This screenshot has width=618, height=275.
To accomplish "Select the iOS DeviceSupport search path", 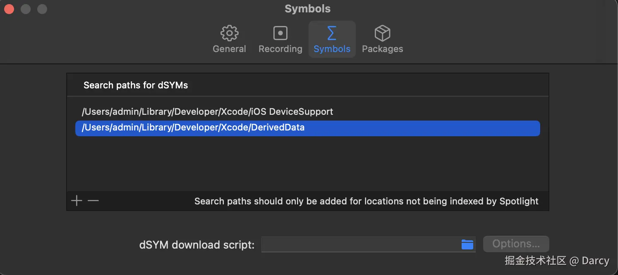I will (x=207, y=111).
